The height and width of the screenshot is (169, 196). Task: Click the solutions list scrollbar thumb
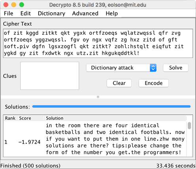tap(189, 125)
